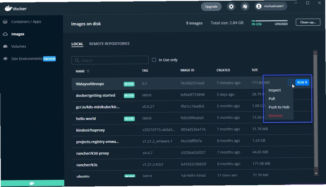Select the gcr.io/k8s-minikube/kic... image row
The width and height of the screenshot is (326, 187).
pyautogui.click(x=193, y=106)
